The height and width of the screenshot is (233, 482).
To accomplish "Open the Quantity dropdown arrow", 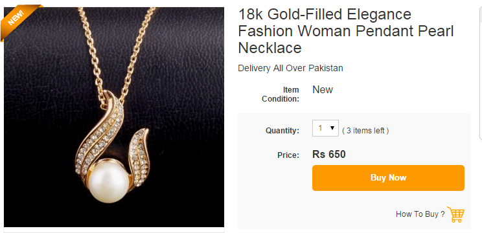I will [332, 128].
